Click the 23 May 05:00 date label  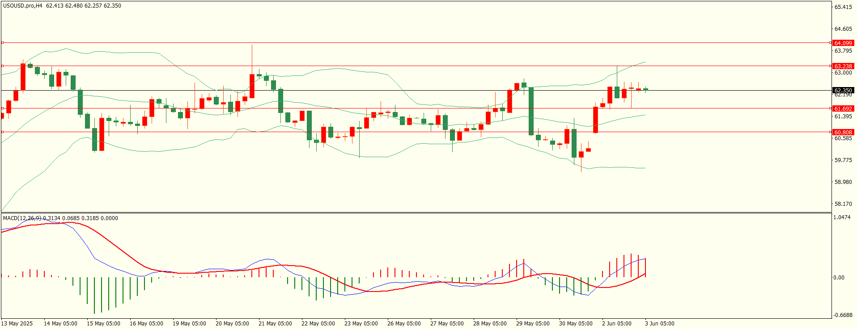[361, 324]
